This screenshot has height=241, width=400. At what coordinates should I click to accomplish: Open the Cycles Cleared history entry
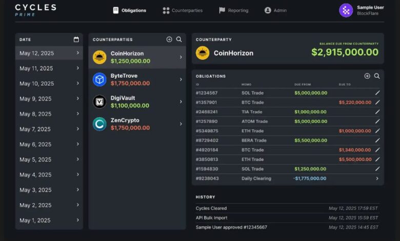(x=211, y=208)
